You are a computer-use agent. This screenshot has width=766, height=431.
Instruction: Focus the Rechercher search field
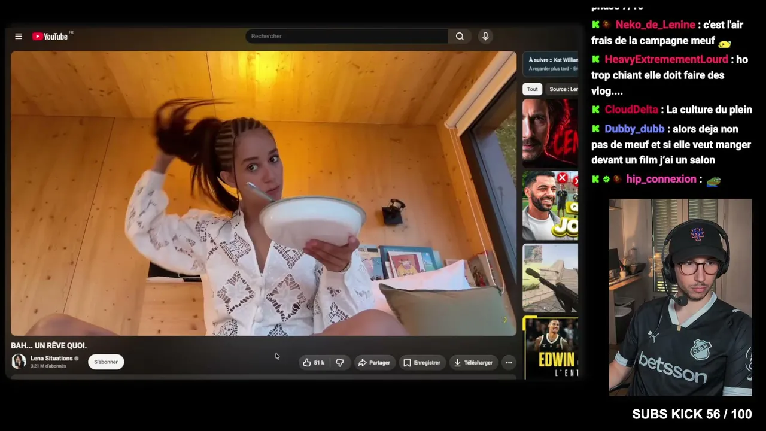coord(346,37)
